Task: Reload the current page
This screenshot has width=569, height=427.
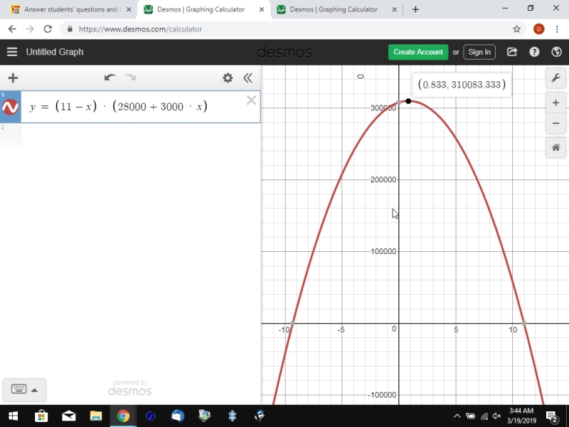Action: (48, 29)
